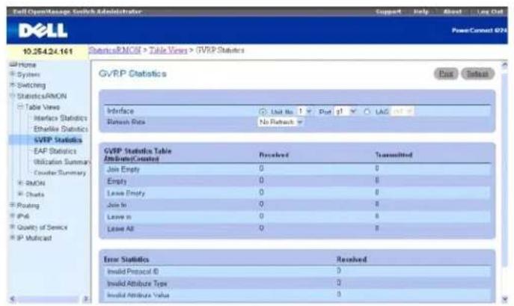Click the Join Empty row label

123,169
